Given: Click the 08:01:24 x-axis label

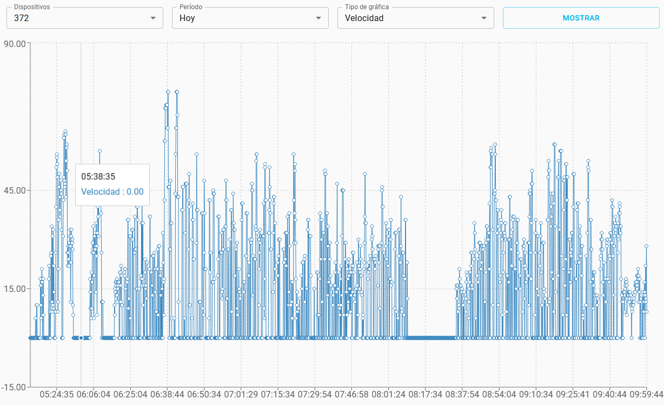Looking at the screenshot, I should (x=388, y=395).
